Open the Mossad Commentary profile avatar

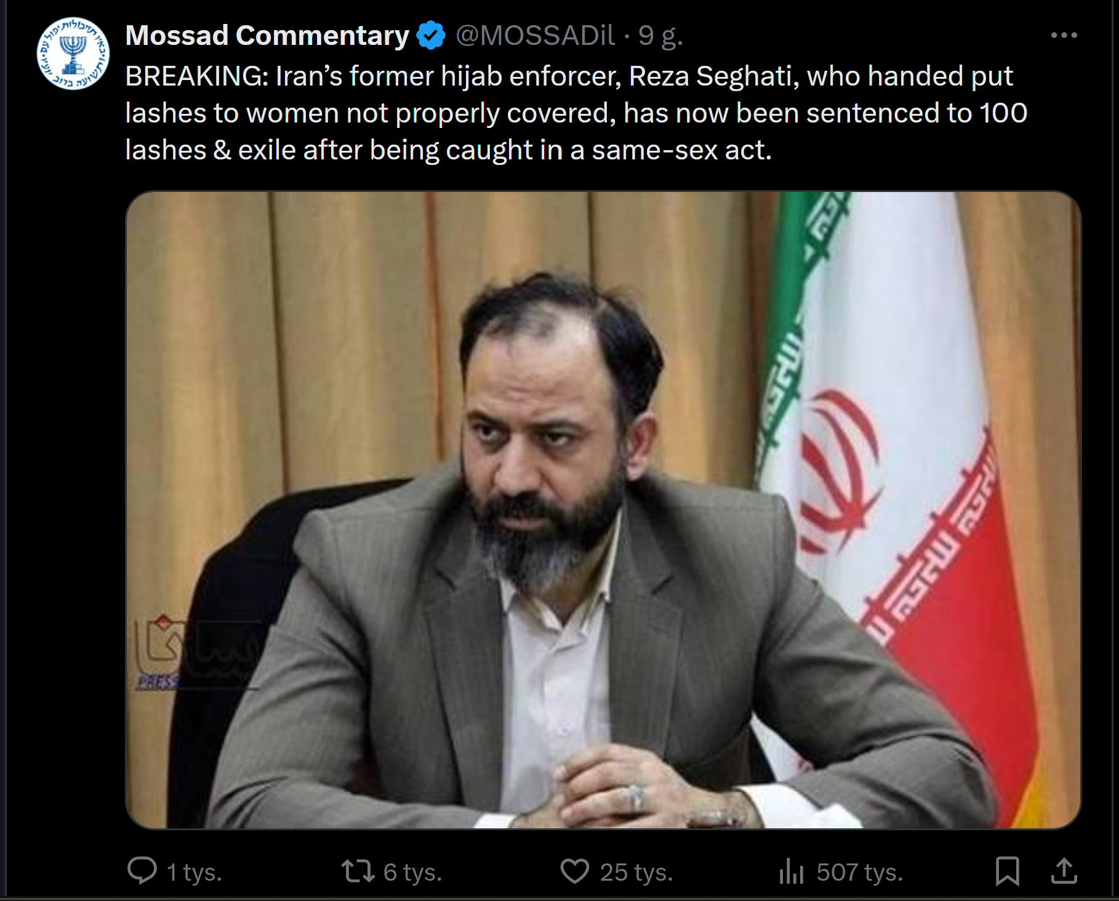click(73, 54)
